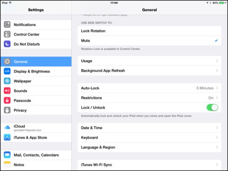
Task: Open Language & Region settings
Action: (149, 147)
